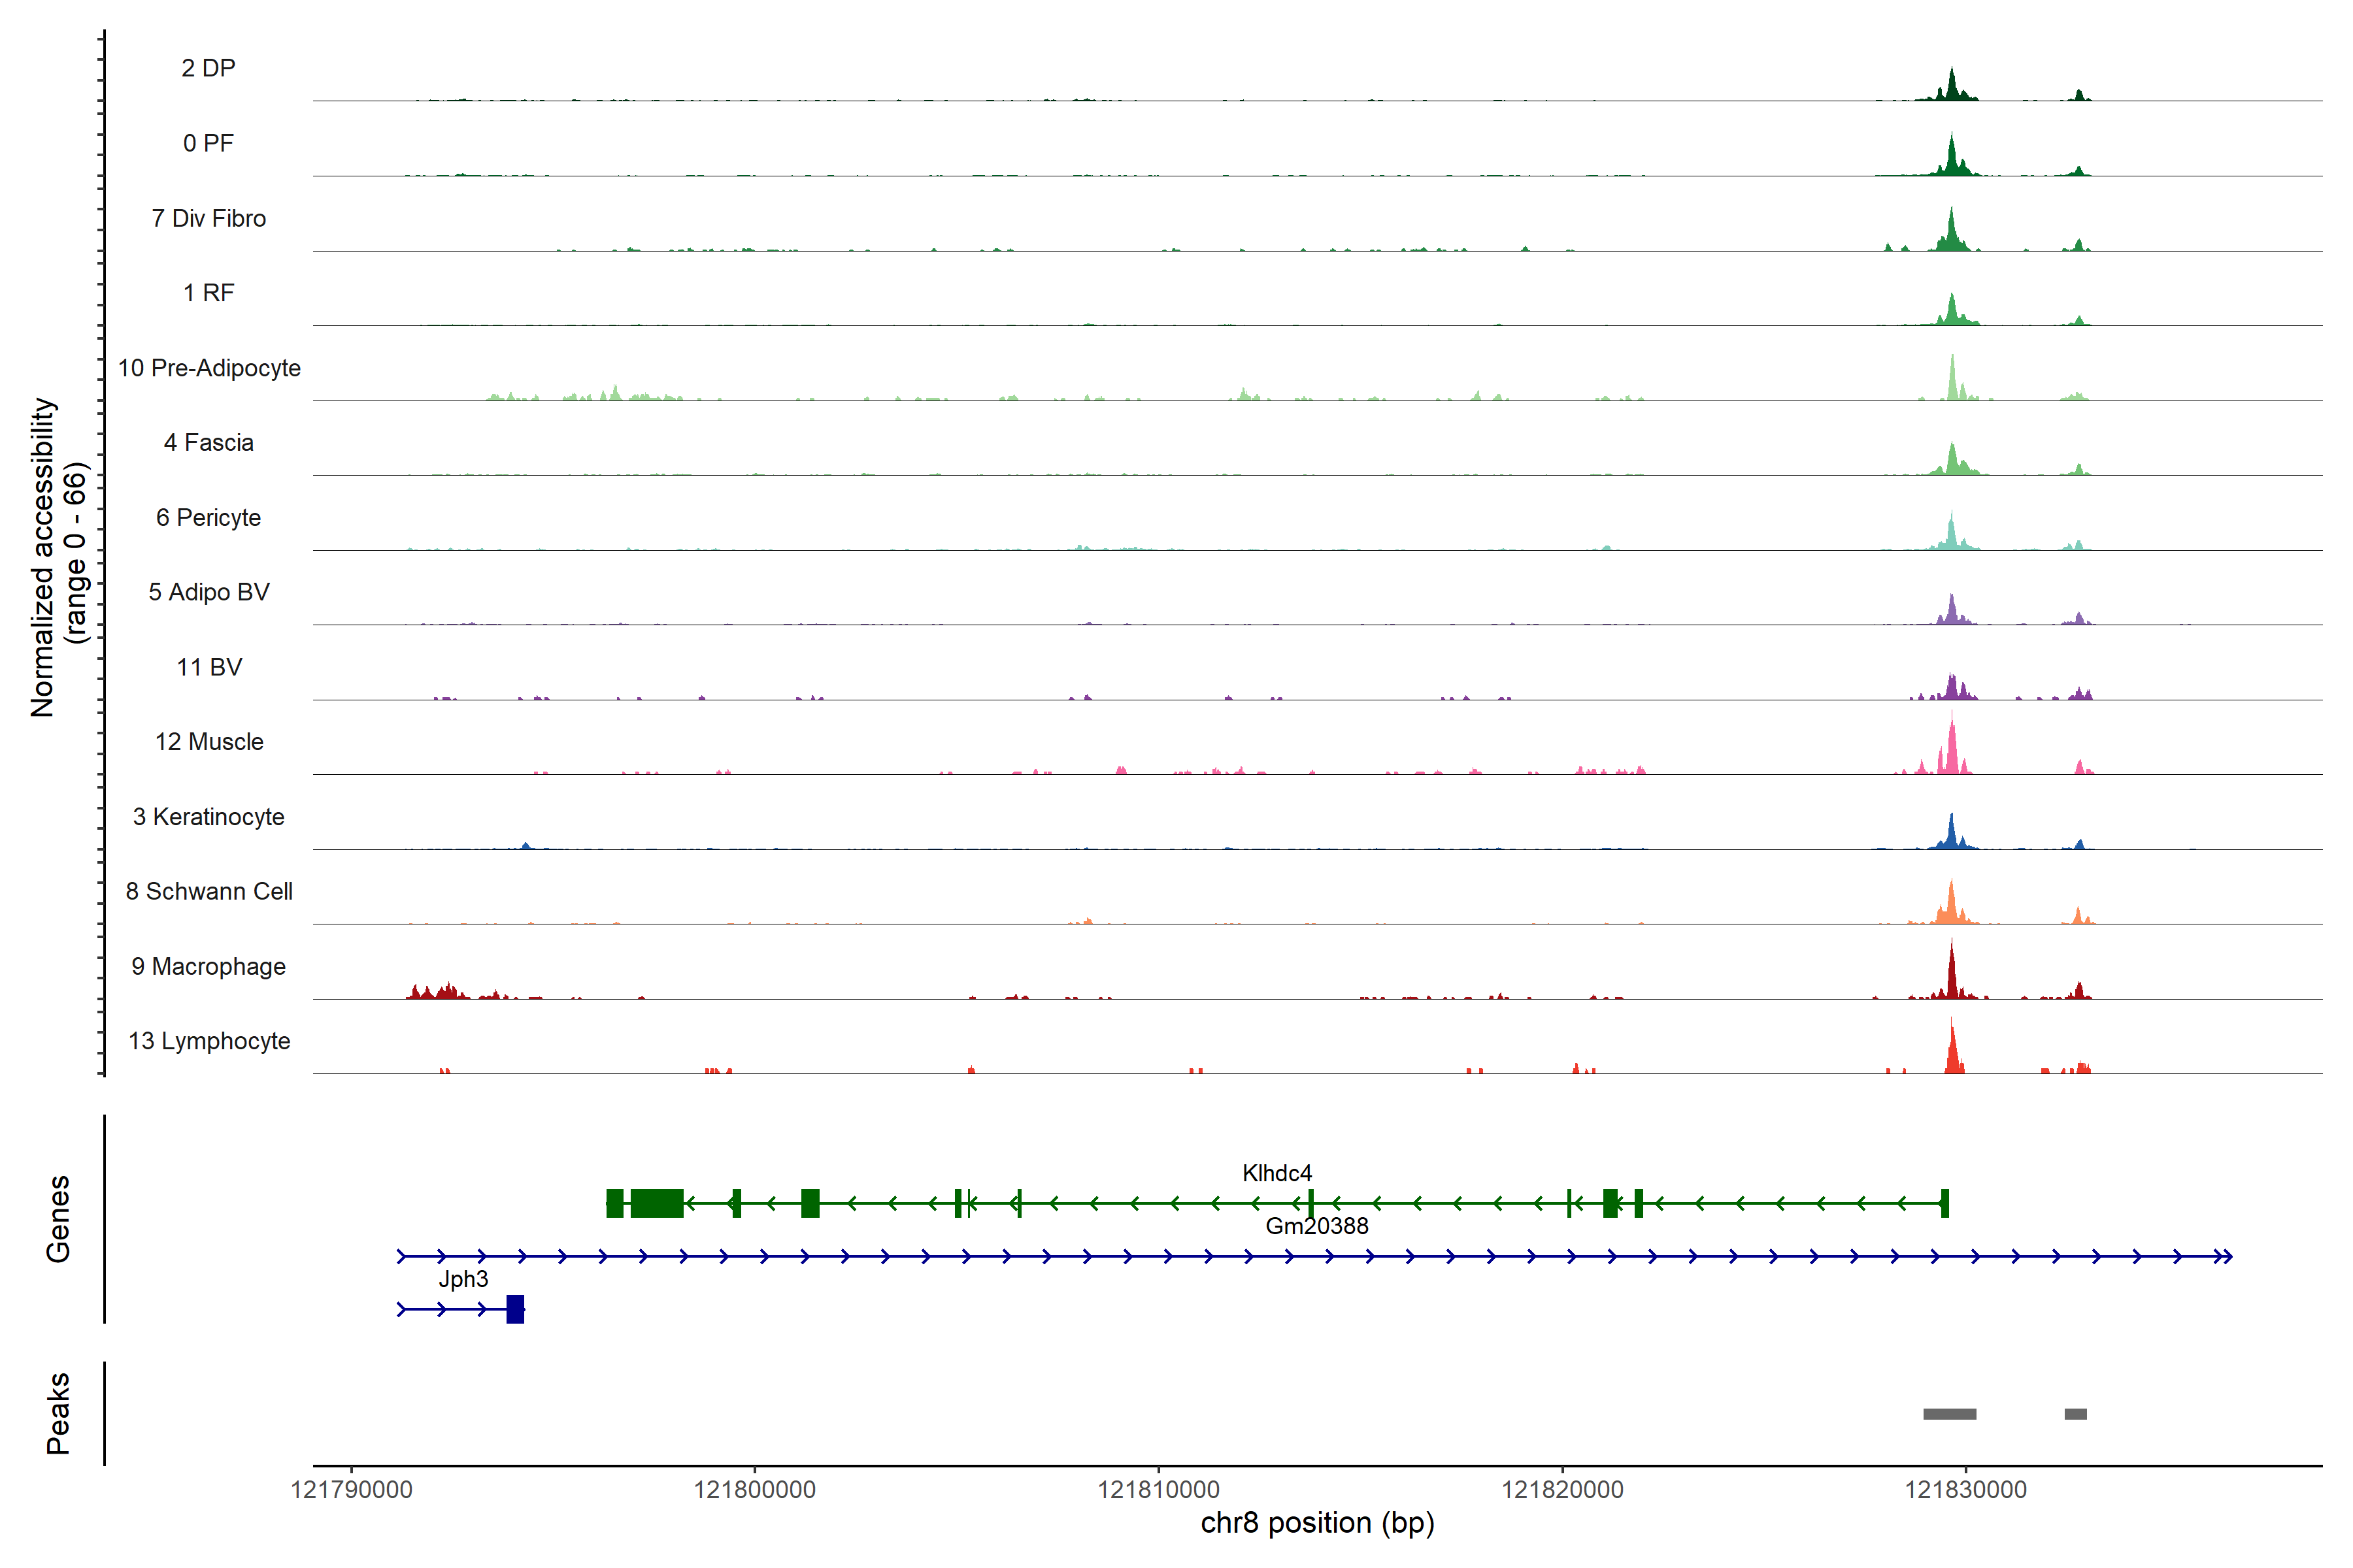The height and width of the screenshot is (1568, 2353).
Task: Click the Gm20388 gene label
Action: 1316,1226
